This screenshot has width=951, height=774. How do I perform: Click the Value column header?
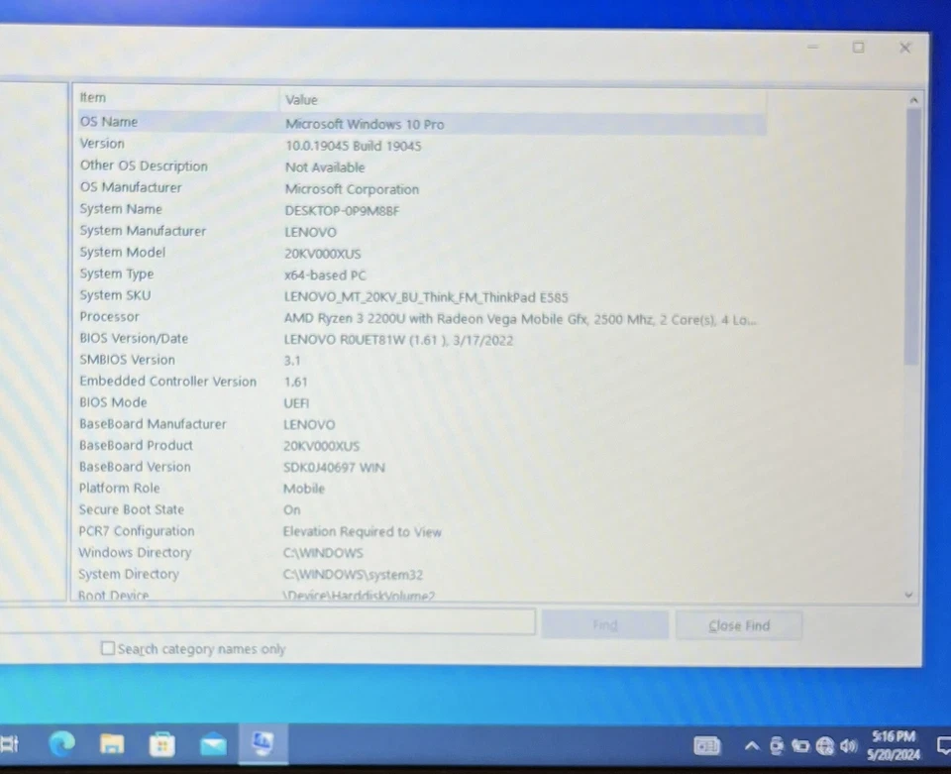pos(523,100)
